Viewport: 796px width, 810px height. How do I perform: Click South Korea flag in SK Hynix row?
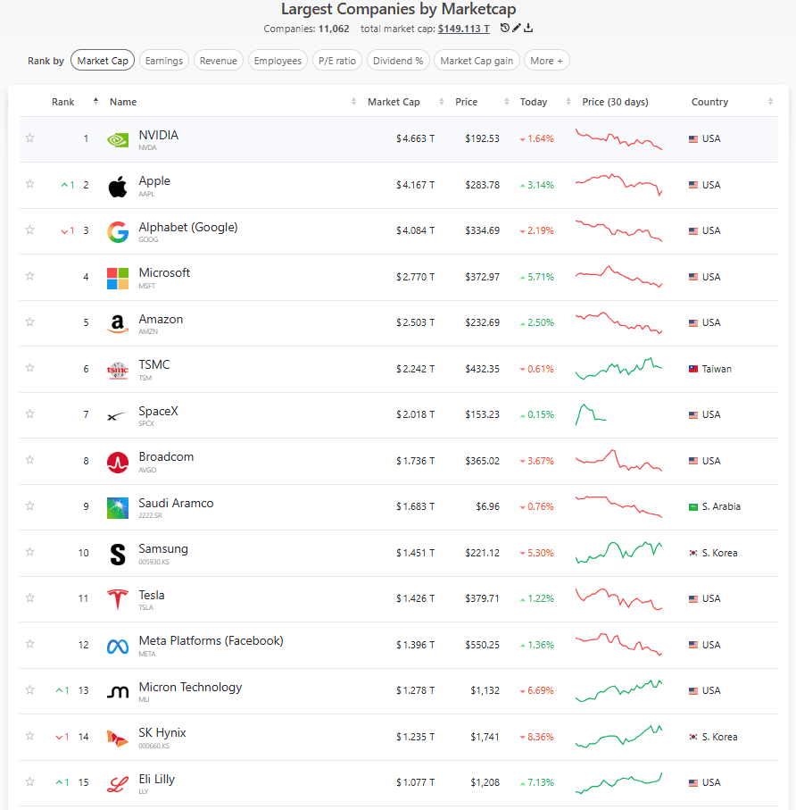[x=693, y=737]
